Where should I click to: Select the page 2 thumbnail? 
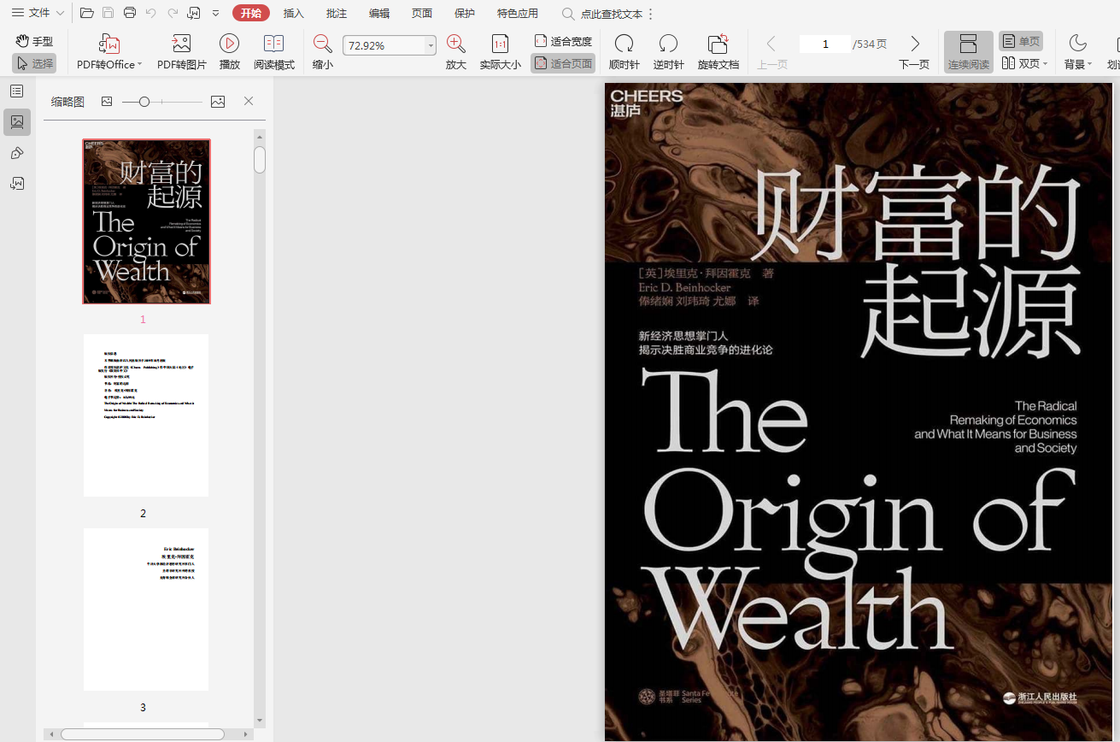146,415
